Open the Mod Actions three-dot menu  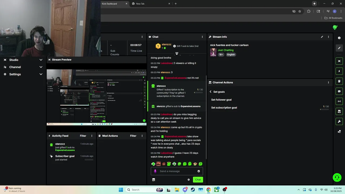click(x=142, y=136)
